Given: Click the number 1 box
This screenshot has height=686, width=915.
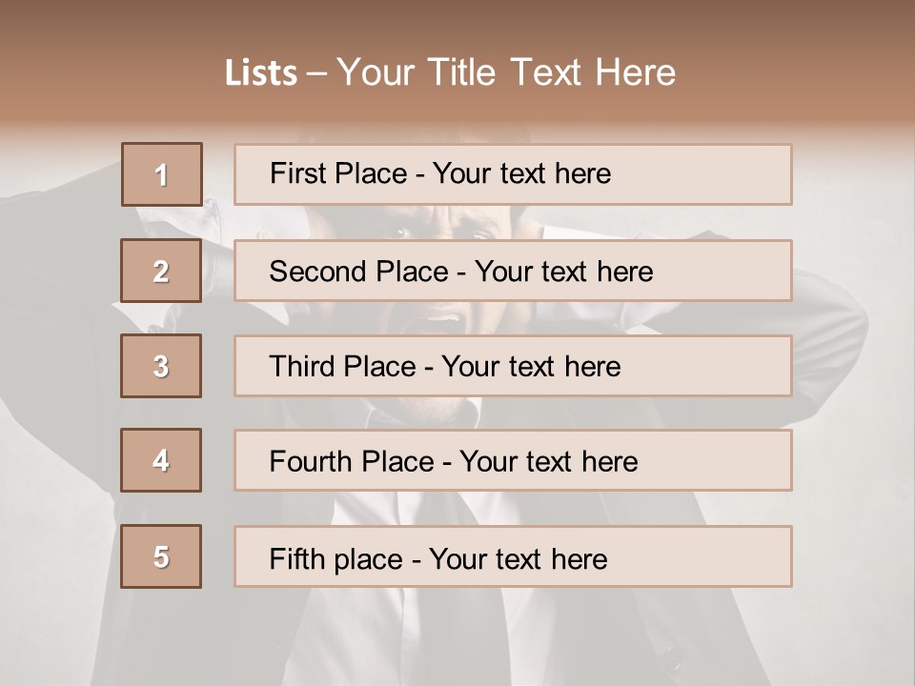Looking at the screenshot, I should [161, 174].
